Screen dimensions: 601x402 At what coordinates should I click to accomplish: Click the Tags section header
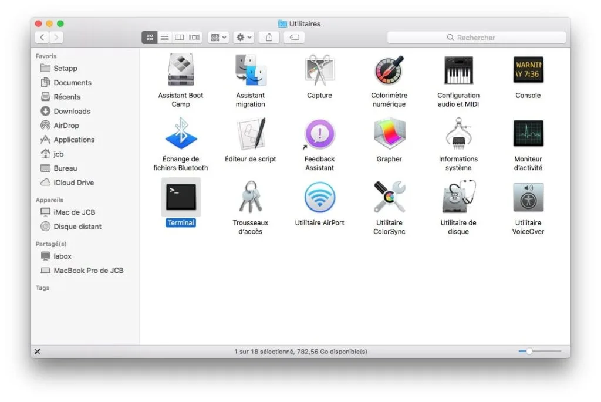click(42, 288)
